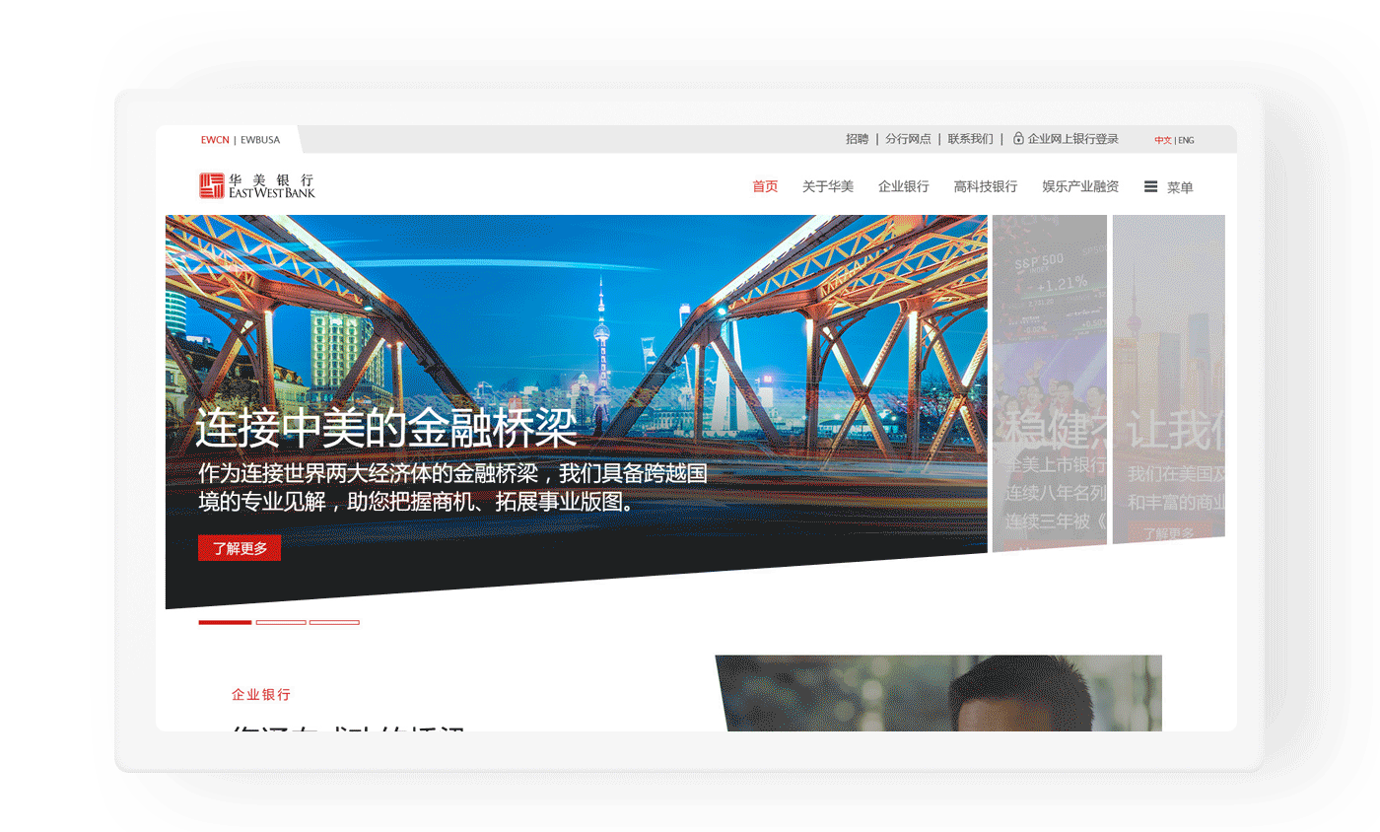This screenshot has height=832, width=1380.
Task: Open the 联系我们 contact link
Action: [970, 139]
